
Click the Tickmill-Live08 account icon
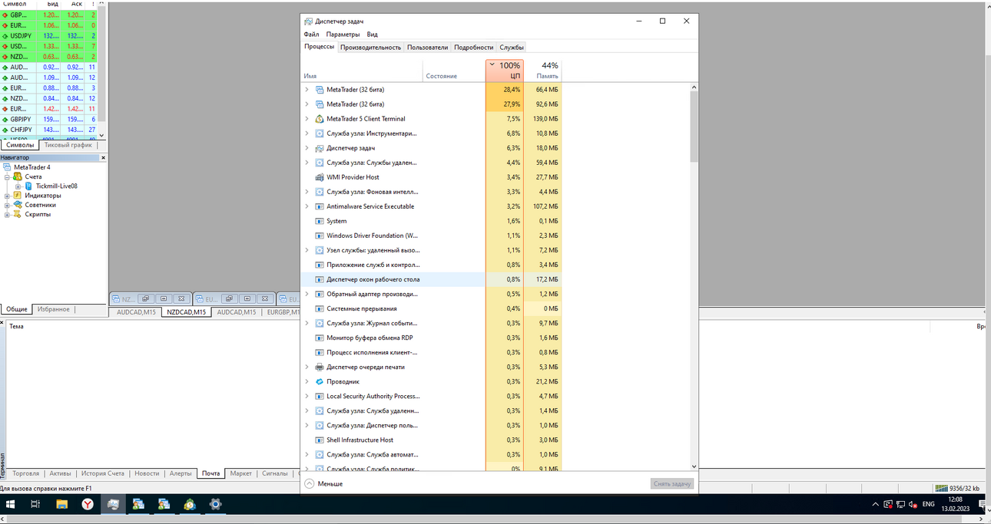click(28, 186)
